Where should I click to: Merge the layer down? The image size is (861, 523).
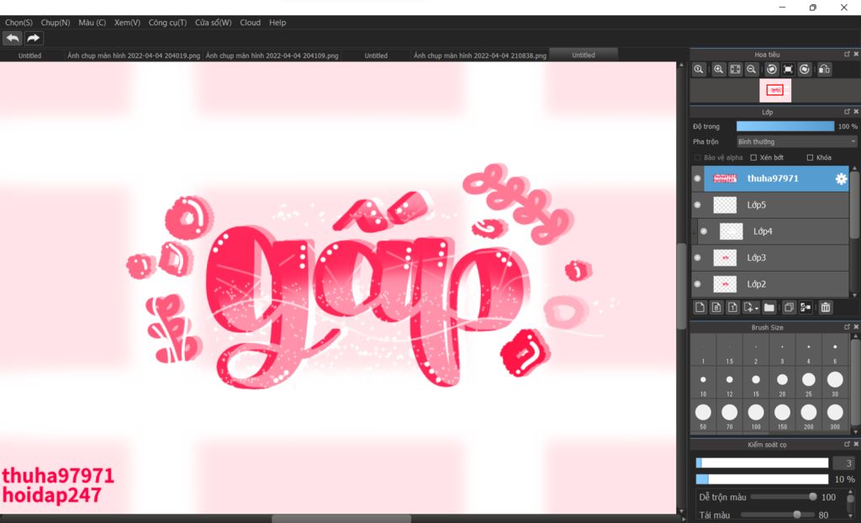[x=806, y=308]
